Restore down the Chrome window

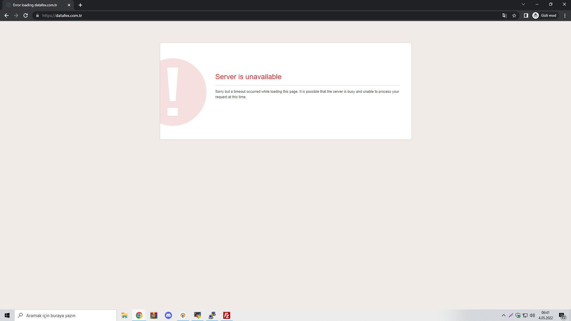click(551, 4)
